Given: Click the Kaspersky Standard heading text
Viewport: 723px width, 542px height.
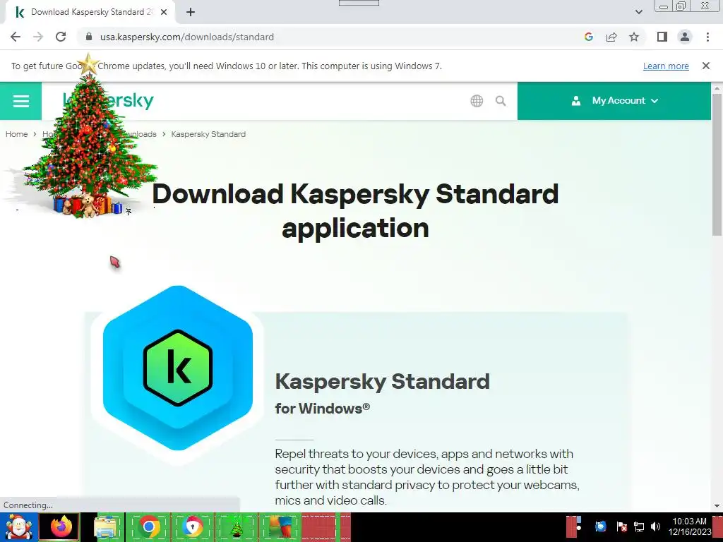Looking at the screenshot, I should coord(382,382).
